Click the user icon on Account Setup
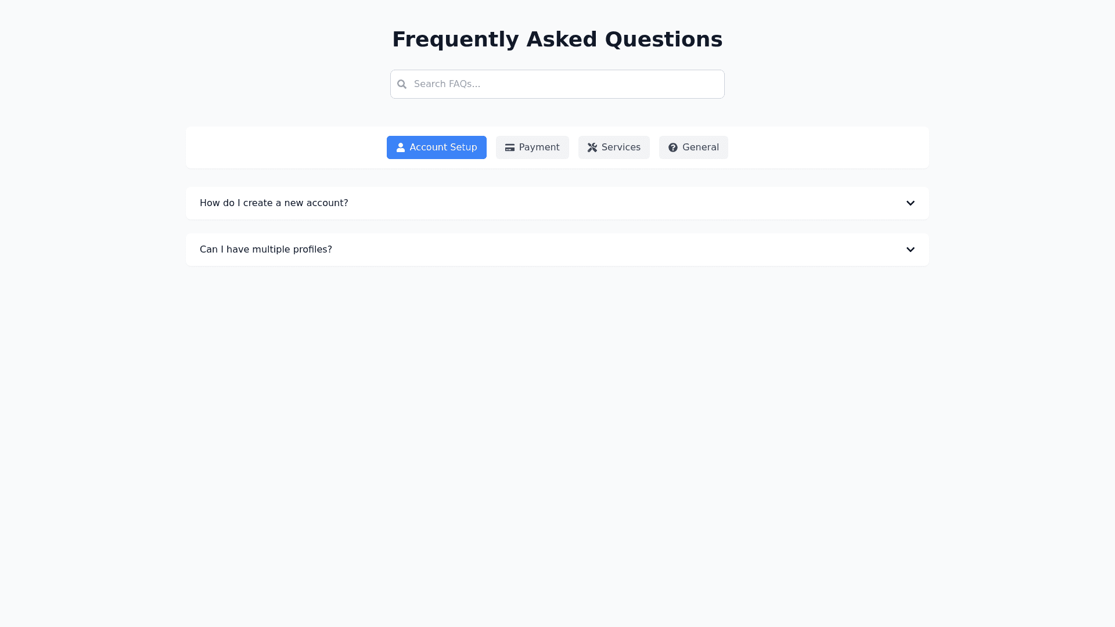1115x627 pixels. [401, 147]
